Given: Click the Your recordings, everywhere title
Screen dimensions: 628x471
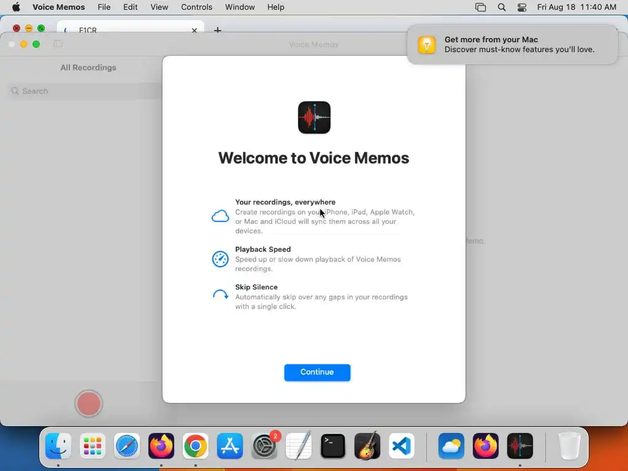Looking at the screenshot, I should [285, 202].
